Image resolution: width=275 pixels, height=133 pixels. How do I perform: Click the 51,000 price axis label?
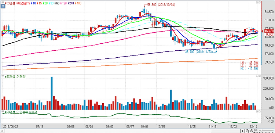[269, 20]
